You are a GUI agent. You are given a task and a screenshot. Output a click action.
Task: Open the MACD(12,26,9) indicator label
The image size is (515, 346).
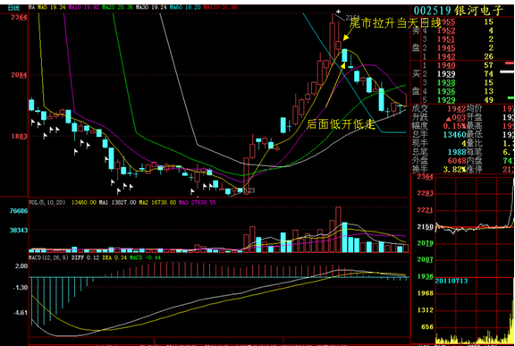[48, 257]
